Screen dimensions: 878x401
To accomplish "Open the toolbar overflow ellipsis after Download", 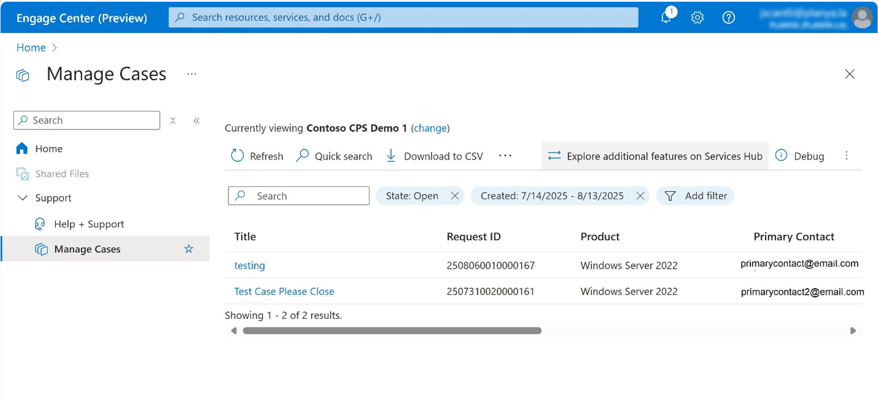I will (x=505, y=156).
